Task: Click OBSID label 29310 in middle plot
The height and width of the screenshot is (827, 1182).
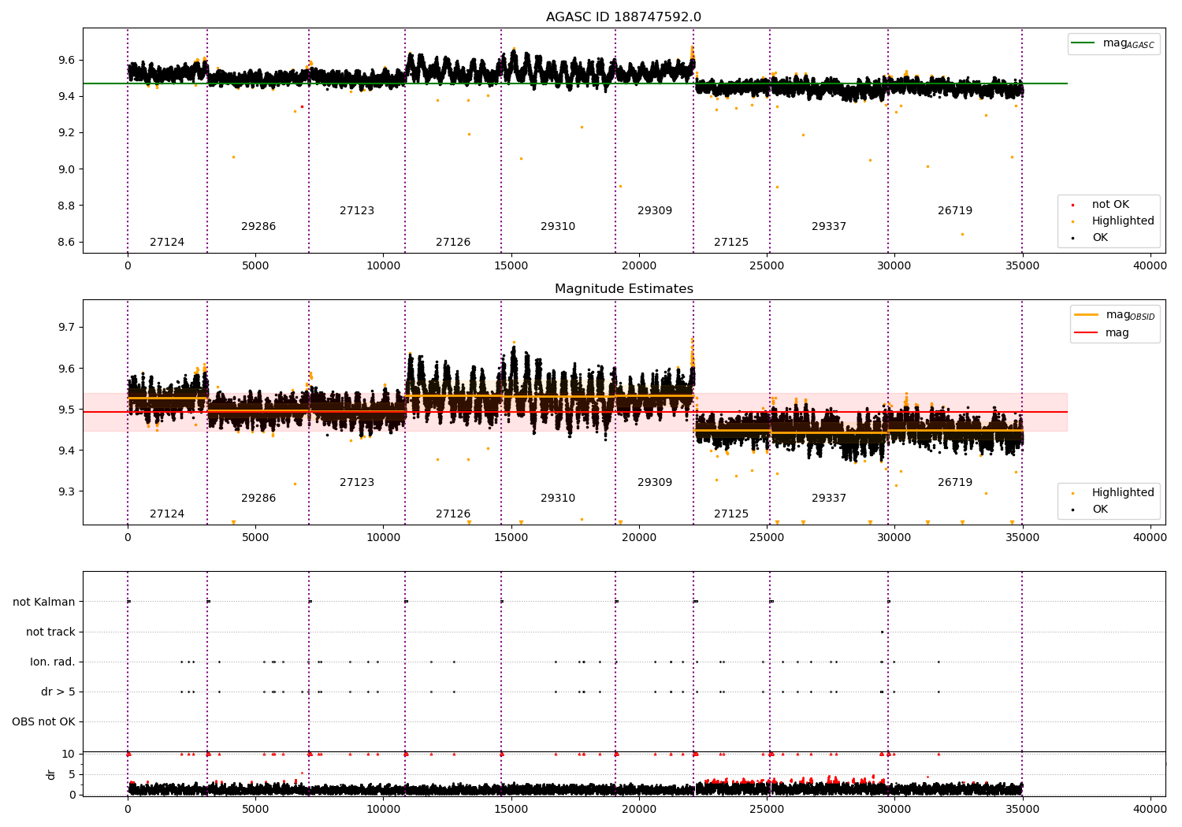Action: click(558, 499)
